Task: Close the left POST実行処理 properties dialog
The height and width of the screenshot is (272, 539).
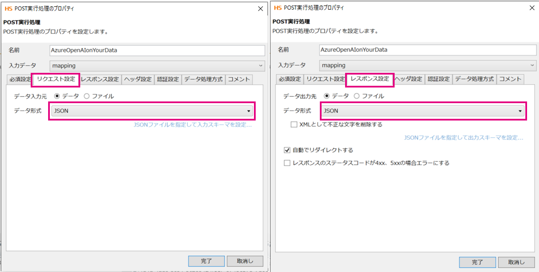Action: pos(260,9)
